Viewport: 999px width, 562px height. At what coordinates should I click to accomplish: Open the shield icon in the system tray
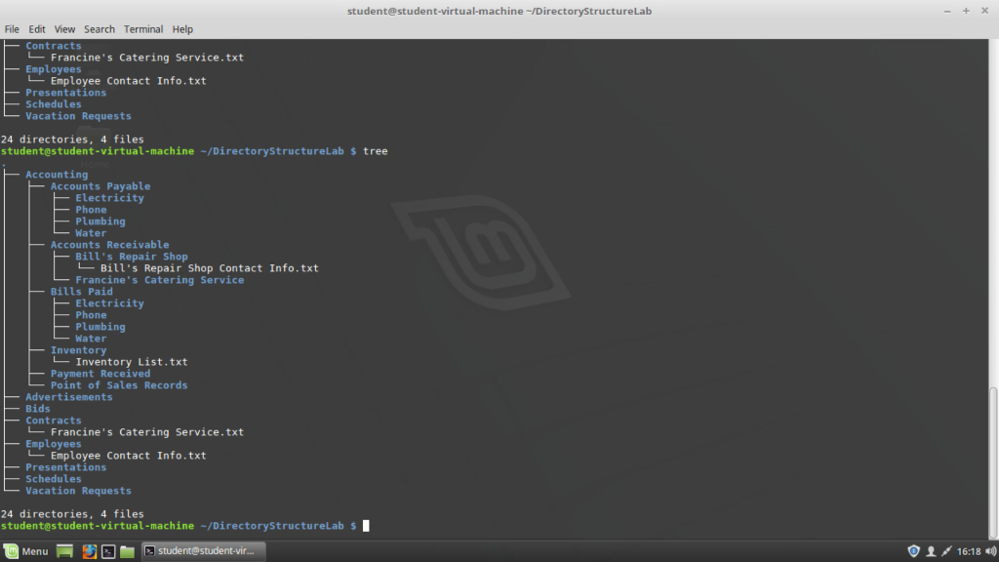click(x=914, y=550)
